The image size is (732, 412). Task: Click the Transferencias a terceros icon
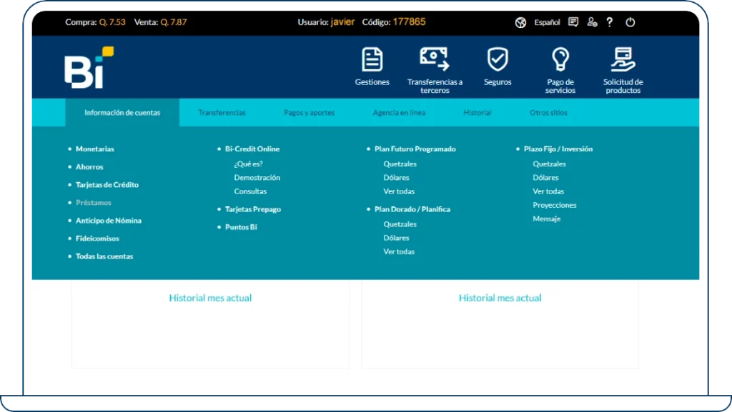point(435,60)
